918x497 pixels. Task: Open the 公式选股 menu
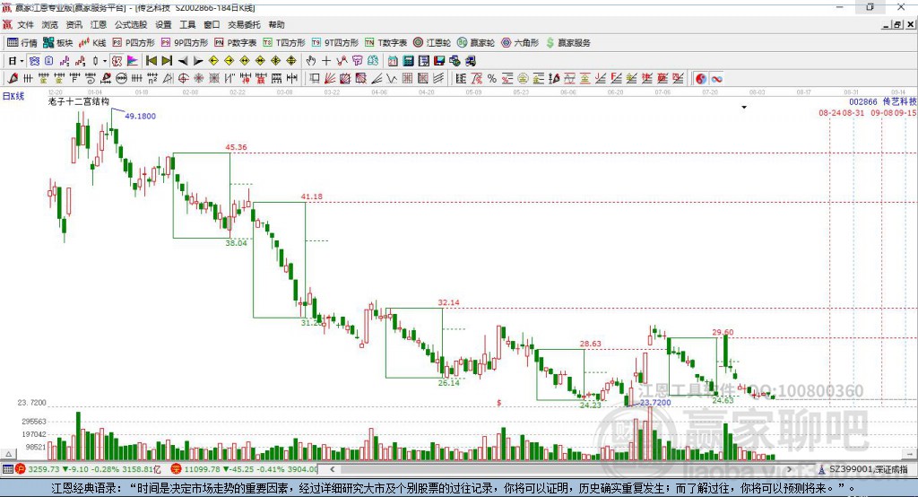131,24
